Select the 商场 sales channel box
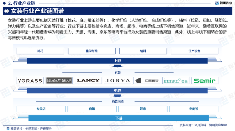Screen dimensions: 235x131 pos(92,109)
